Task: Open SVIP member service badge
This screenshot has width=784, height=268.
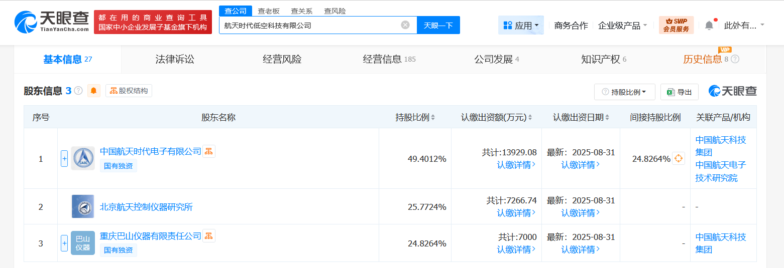Action: click(x=676, y=25)
